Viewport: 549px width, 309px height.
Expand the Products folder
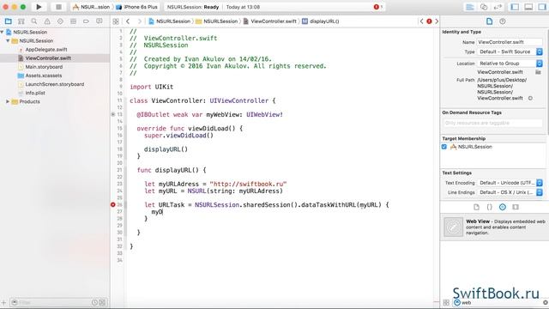[x=8, y=101]
